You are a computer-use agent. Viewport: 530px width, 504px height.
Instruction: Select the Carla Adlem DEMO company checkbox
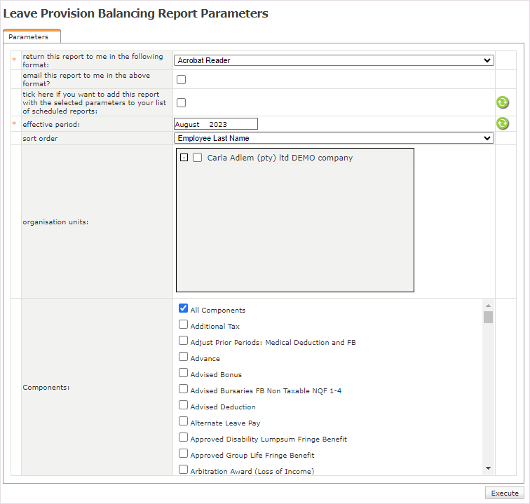pyautogui.click(x=198, y=158)
